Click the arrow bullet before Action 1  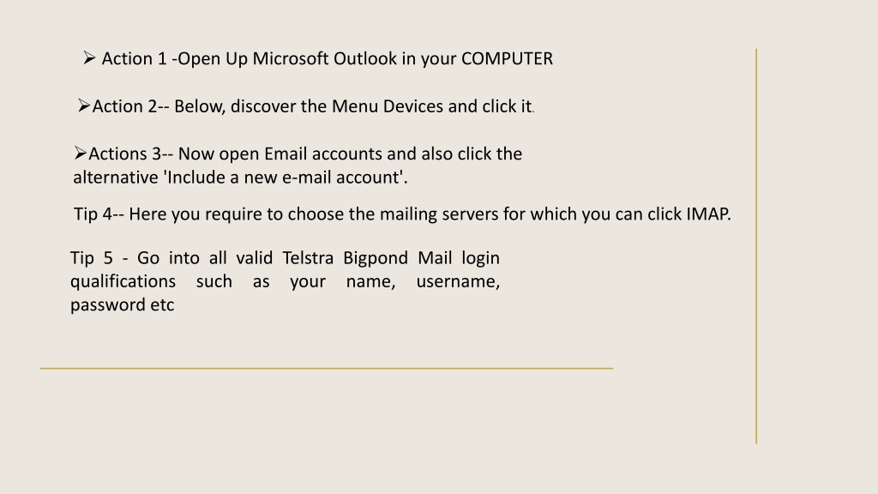click(x=89, y=57)
